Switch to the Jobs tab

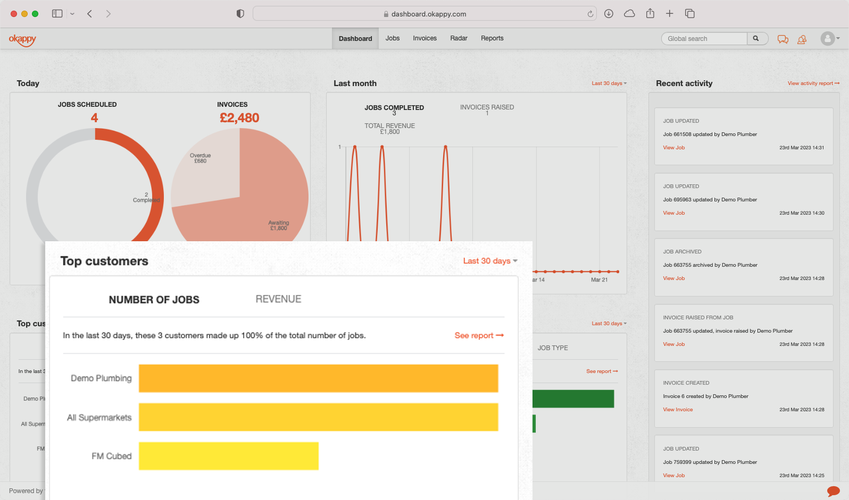pos(393,38)
